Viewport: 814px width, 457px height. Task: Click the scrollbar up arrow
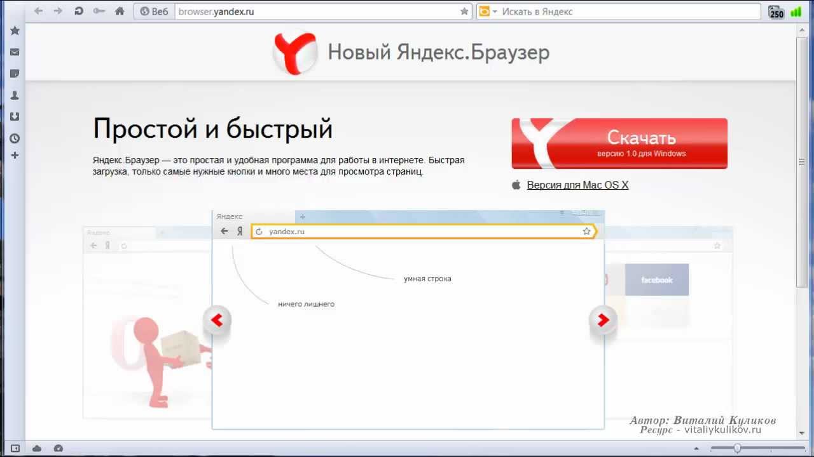(x=802, y=30)
